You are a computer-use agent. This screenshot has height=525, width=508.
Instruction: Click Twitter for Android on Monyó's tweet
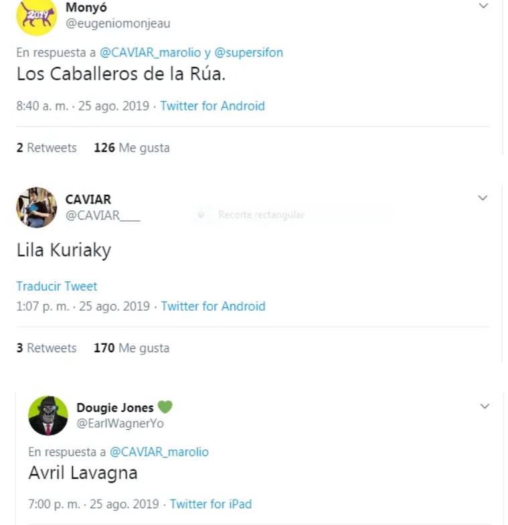(x=212, y=106)
